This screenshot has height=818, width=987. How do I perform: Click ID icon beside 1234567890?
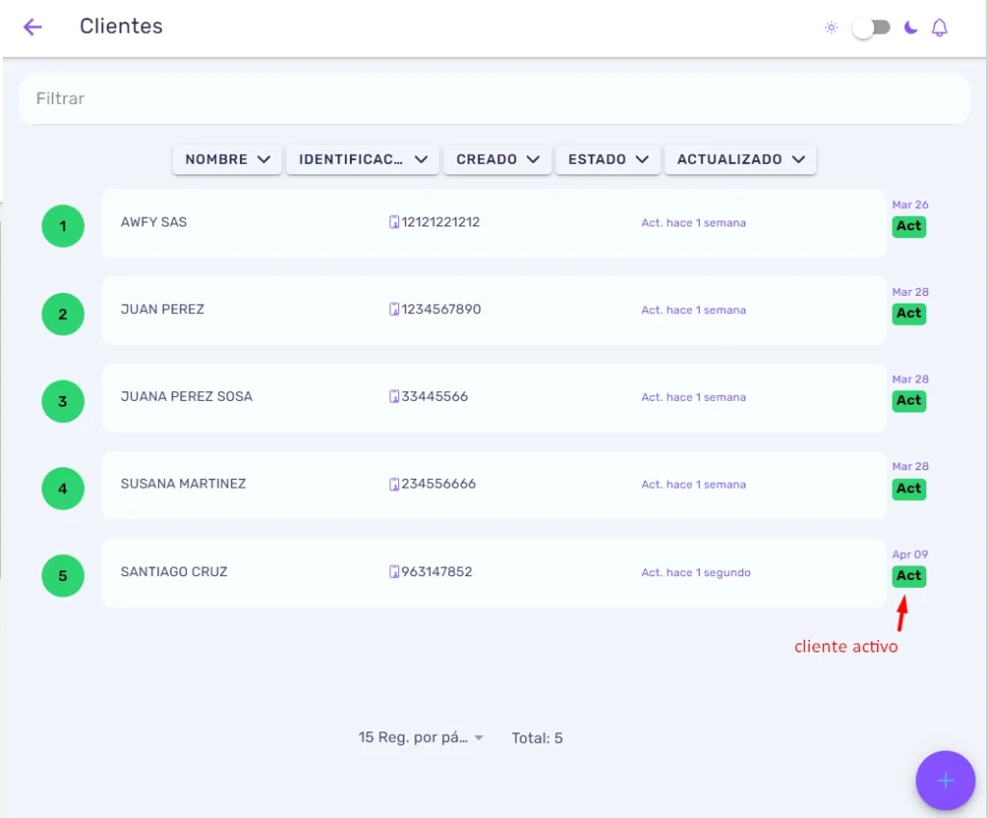394,309
